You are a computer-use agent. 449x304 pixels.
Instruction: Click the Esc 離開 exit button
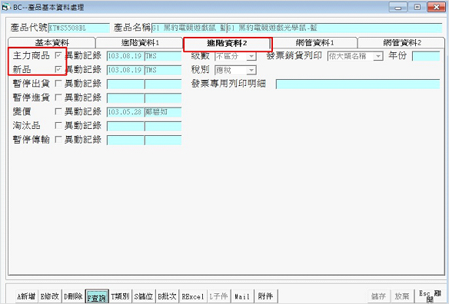(x=429, y=296)
